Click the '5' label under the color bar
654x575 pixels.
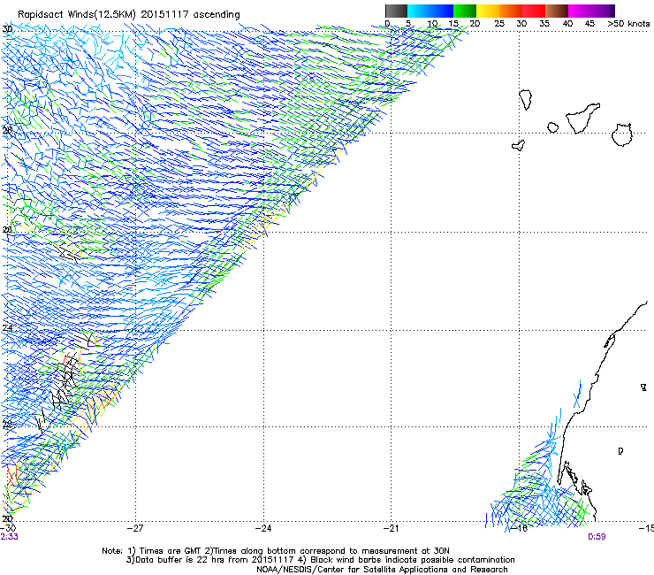coord(408,23)
